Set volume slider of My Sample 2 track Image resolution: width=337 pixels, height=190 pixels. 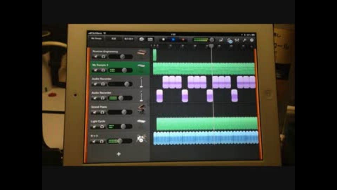[120, 70]
